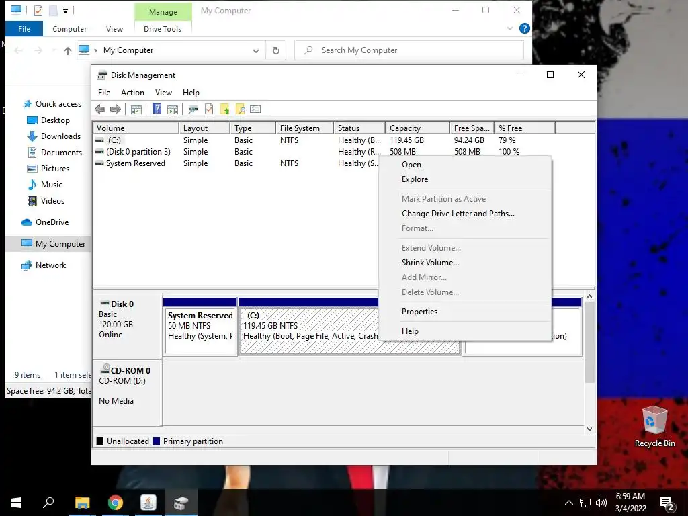This screenshot has width=688, height=516.
Task: Sort by % Free column header
Action: coord(524,128)
